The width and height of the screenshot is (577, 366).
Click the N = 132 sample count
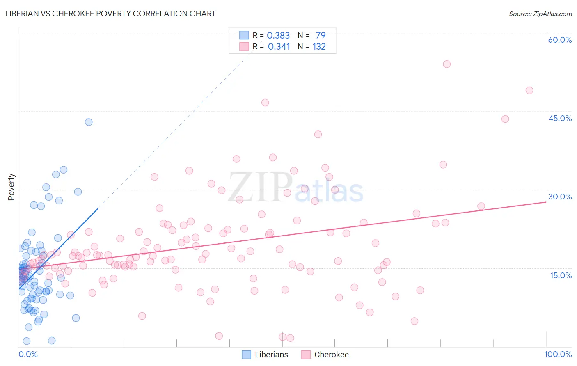point(311,46)
